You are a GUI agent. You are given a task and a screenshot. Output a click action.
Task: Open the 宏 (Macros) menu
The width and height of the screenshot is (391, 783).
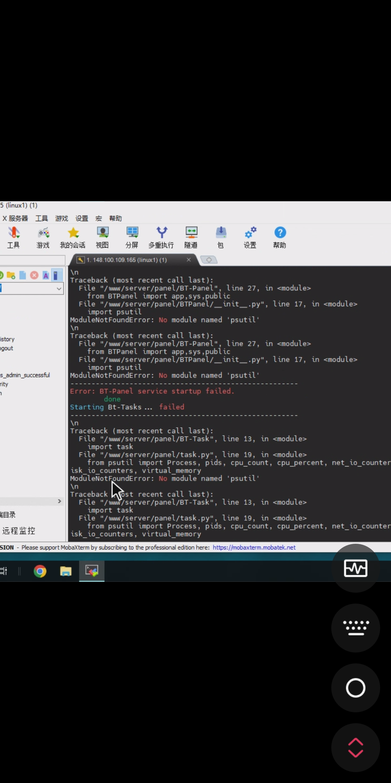pos(99,218)
